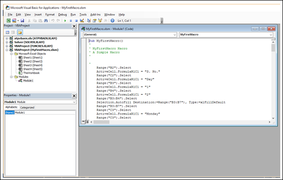Expand the Solver (SOLVER.XLAM) project node
The width and height of the screenshot is (283, 180).
pos(7,42)
